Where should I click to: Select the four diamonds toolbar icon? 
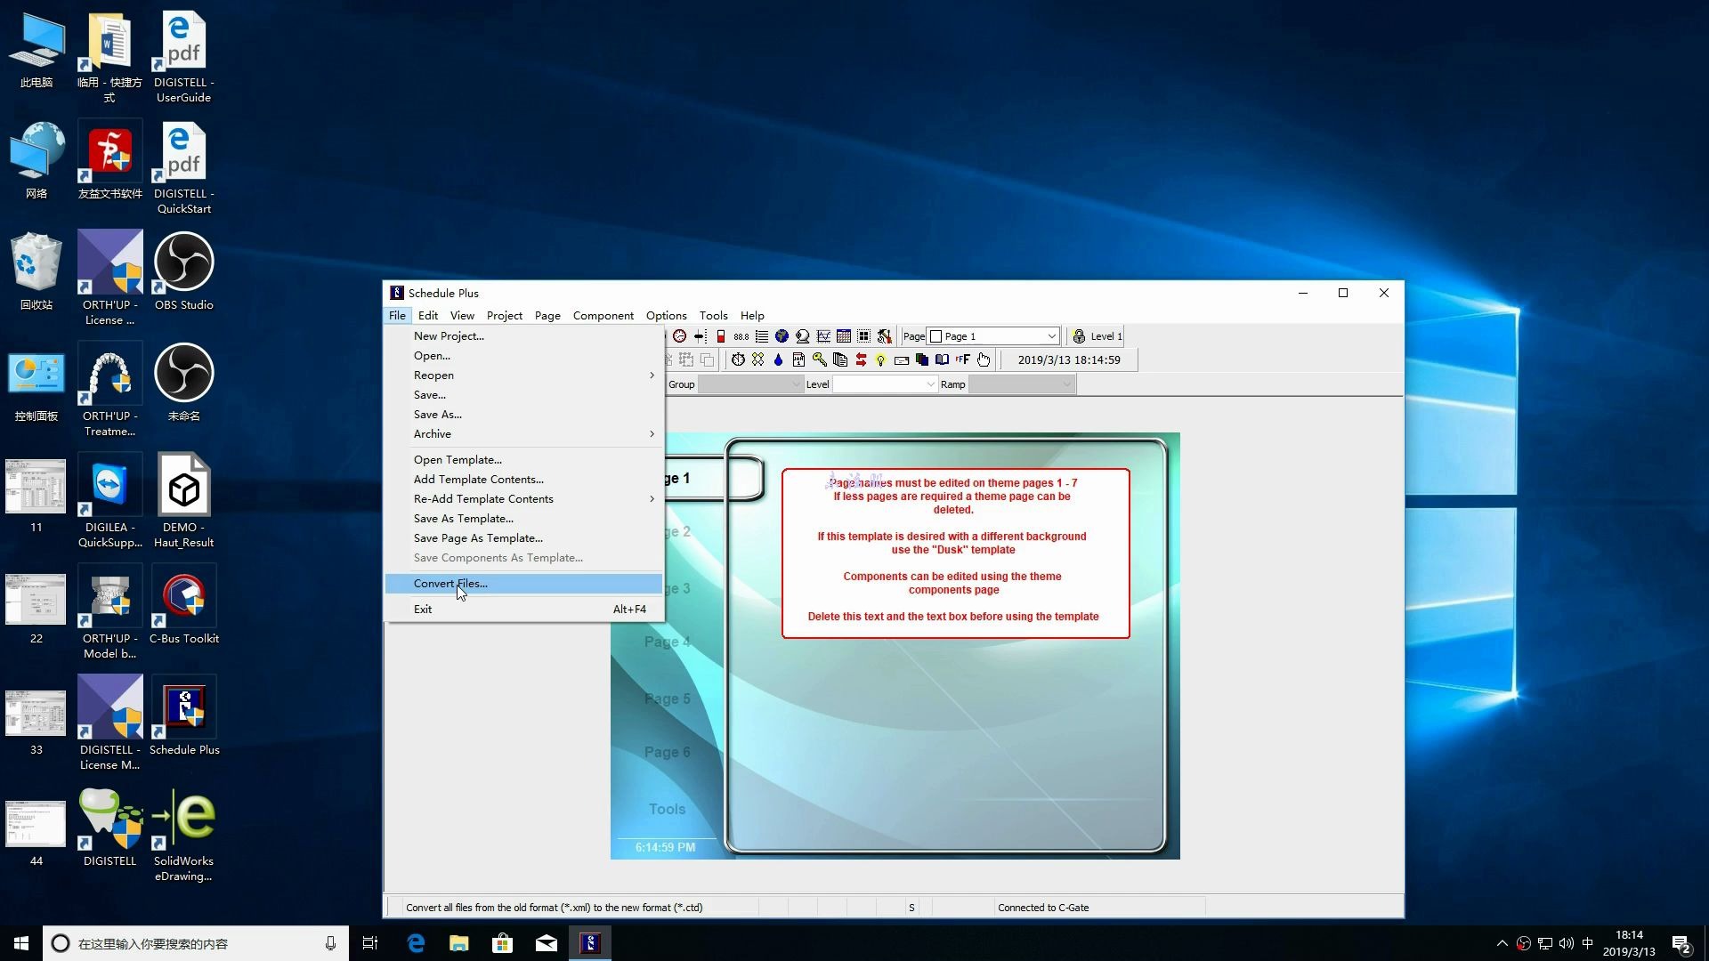pyautogui.click(x=757, y=359)
